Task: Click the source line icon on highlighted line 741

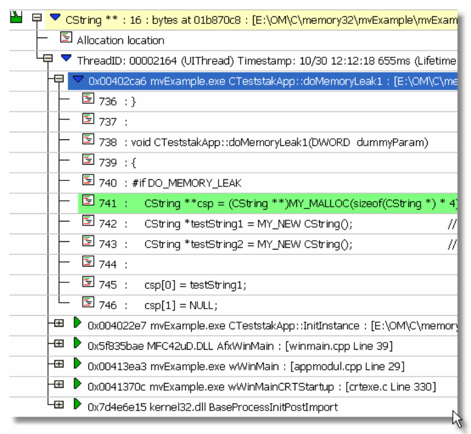Action: pos(88,201)
